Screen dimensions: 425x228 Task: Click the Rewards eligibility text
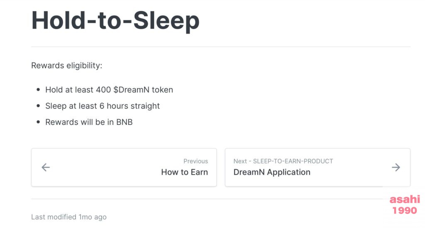pos(66,65)
